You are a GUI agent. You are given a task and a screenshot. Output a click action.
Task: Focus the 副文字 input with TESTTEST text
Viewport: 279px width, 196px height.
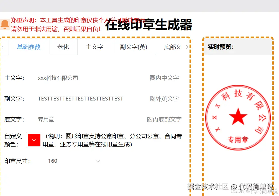89,99
